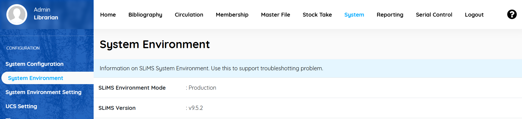Click the System menu item
The width and height of the screenshot is (522, 119).
[354, 15]
